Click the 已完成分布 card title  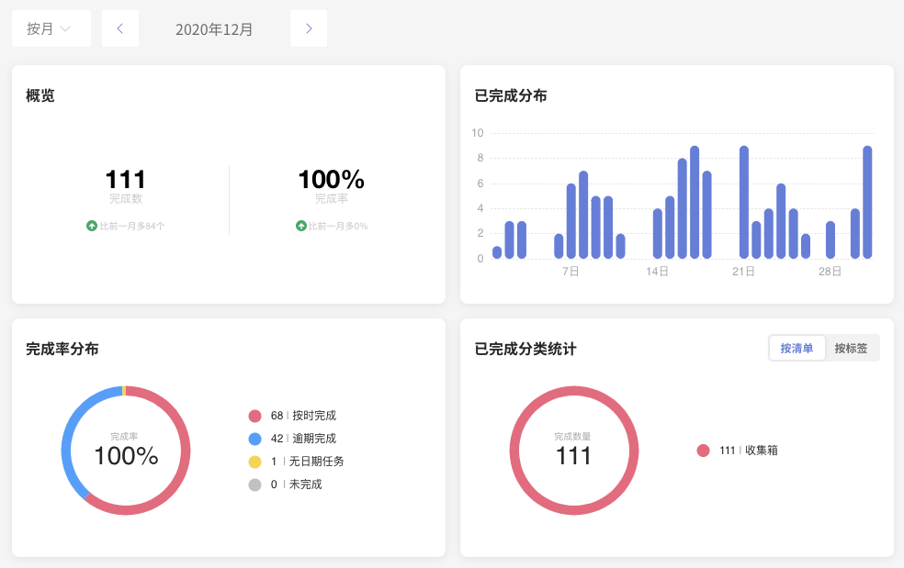point(511,95)
